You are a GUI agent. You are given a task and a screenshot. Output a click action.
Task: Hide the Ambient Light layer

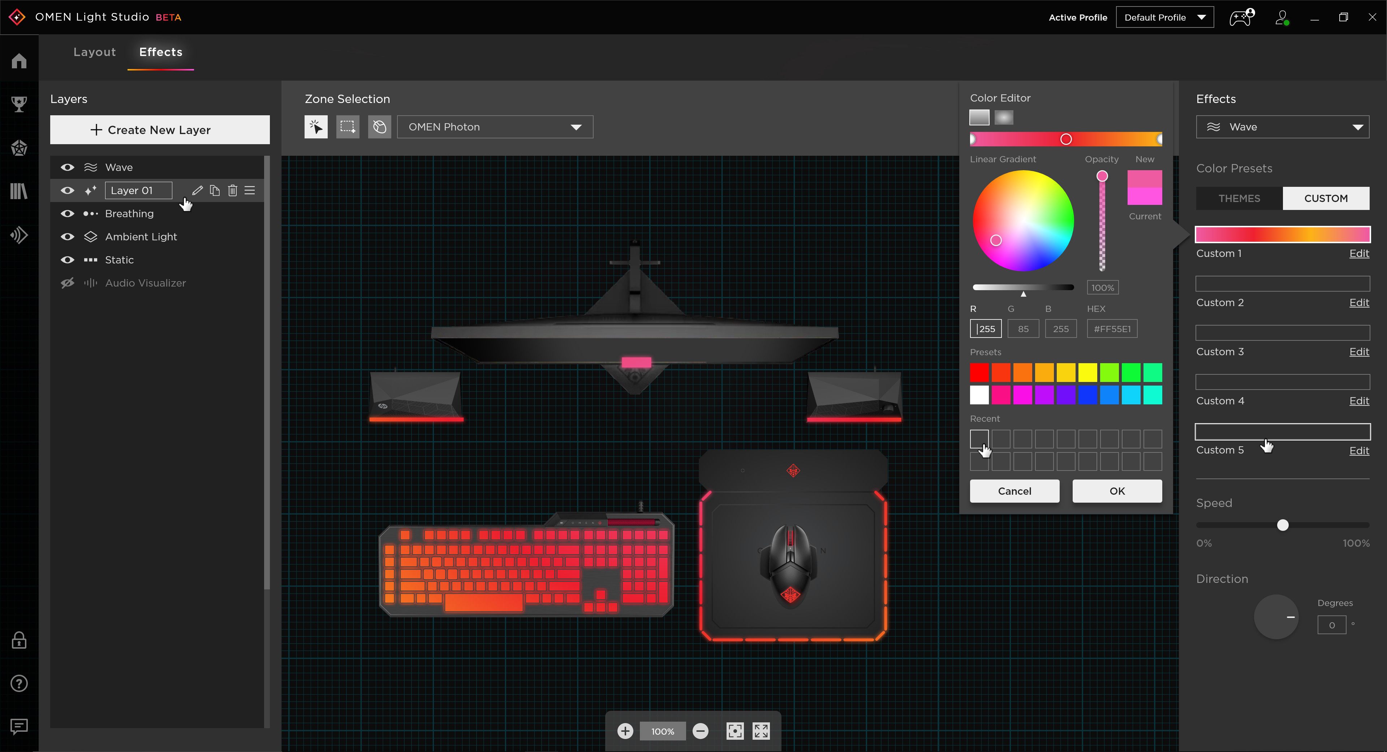pyautogui.click(x=67, y=236)
